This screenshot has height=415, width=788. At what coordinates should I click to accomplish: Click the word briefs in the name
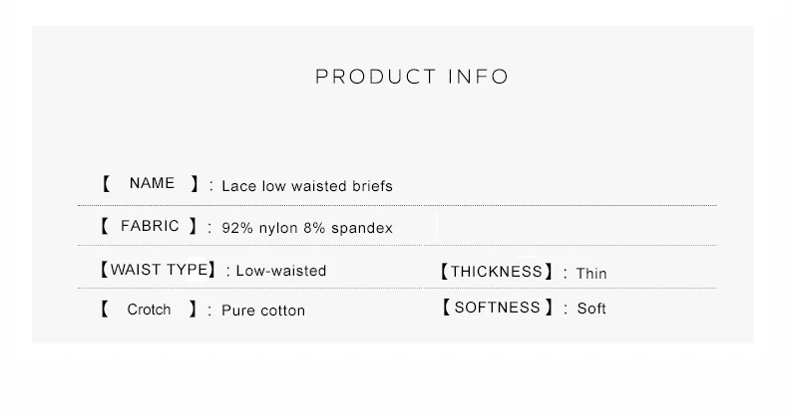point(370,186)
